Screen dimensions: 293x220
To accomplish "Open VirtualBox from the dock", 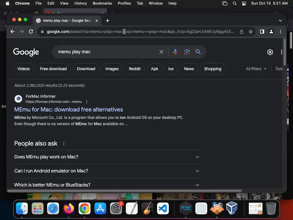I will tap(232, 208).
